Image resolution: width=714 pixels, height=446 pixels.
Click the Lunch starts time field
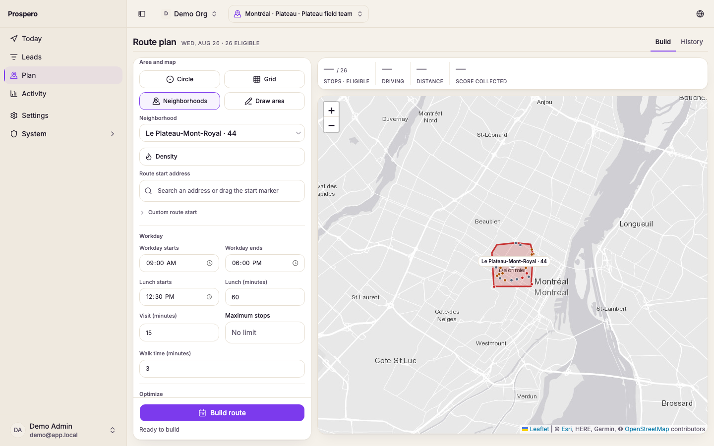[x=179, y=297]
